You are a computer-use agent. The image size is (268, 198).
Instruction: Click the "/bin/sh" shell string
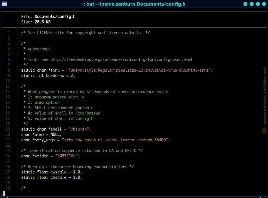coord(79,129)
